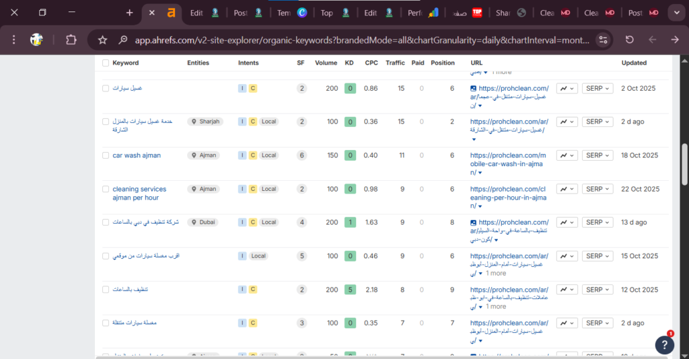Open the prohclean cleaning-per-hour-in-ajman URL
Image resolution: width=689 pixels, height=359 pixels.
(x=509, y=194)
